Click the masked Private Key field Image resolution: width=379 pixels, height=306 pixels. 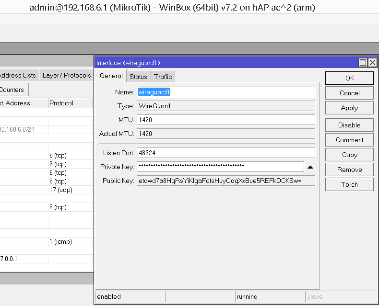220,167
